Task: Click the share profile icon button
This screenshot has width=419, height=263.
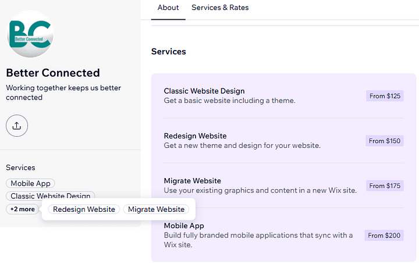Action: 17,126
